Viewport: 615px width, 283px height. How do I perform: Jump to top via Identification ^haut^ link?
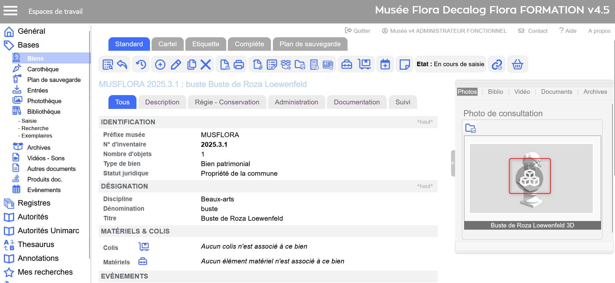(425, 122)
